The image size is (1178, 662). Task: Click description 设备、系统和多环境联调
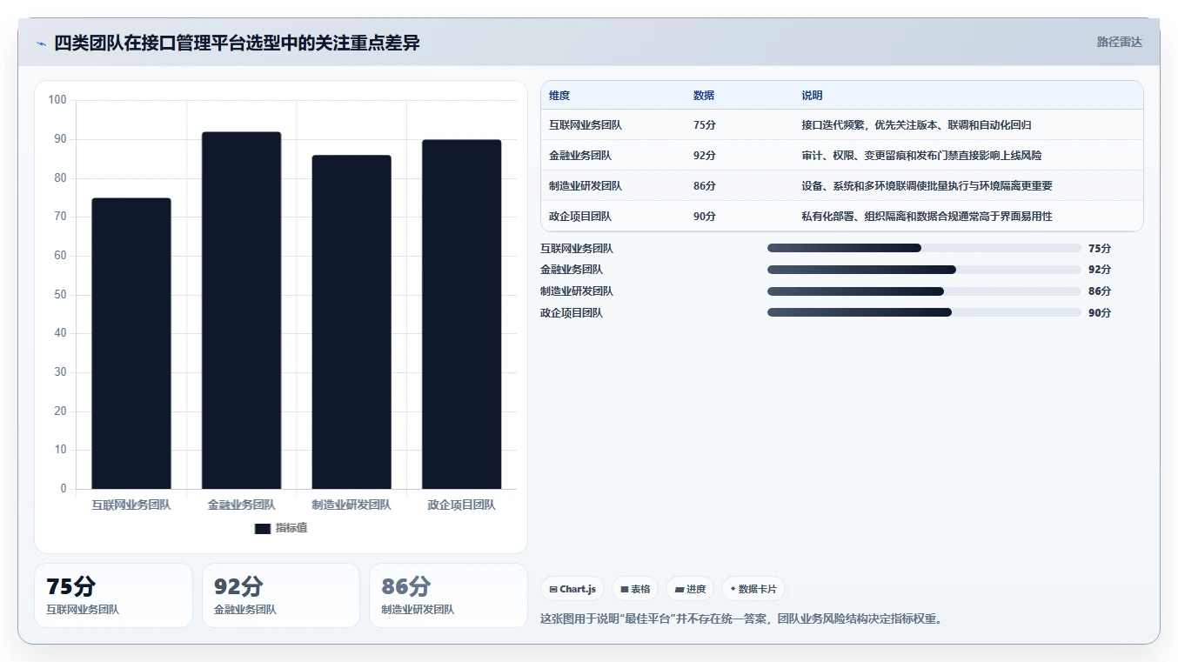coord(927,186)
